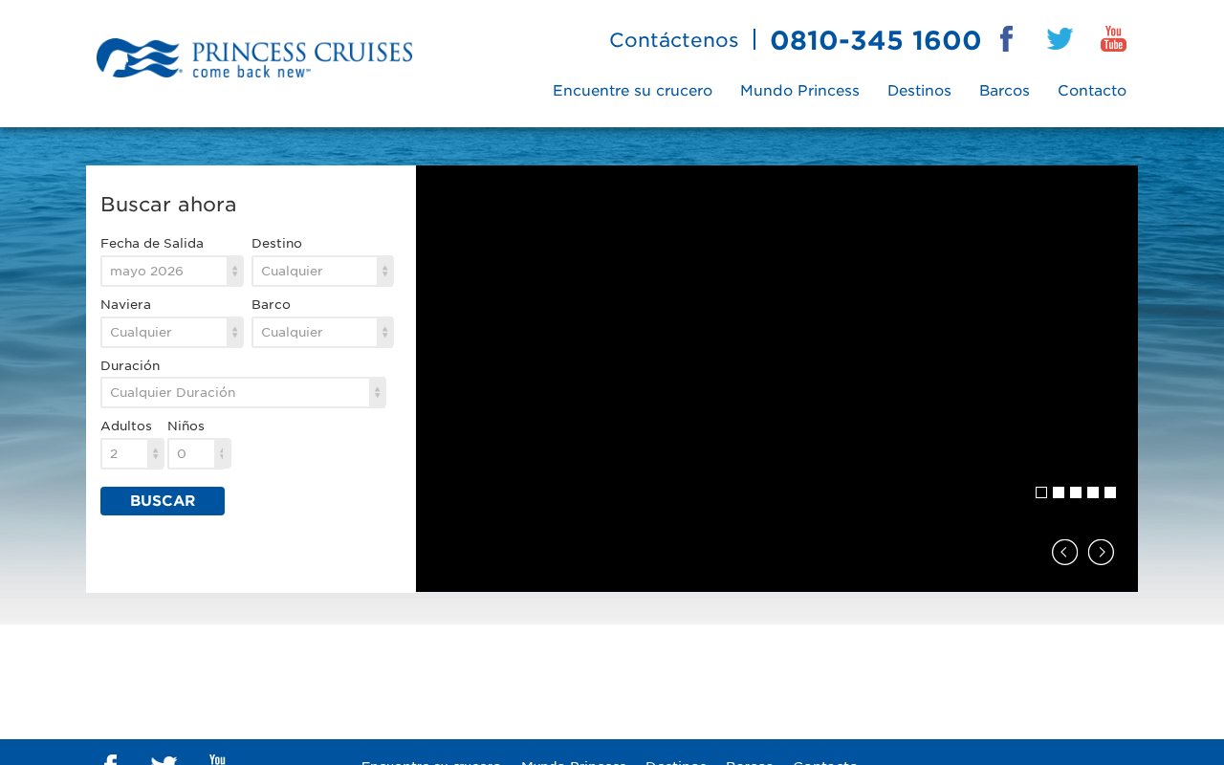This screenshot has width=1224, height=765.
Task: Open the Barco selection box
Action: (x=322, y=332)
